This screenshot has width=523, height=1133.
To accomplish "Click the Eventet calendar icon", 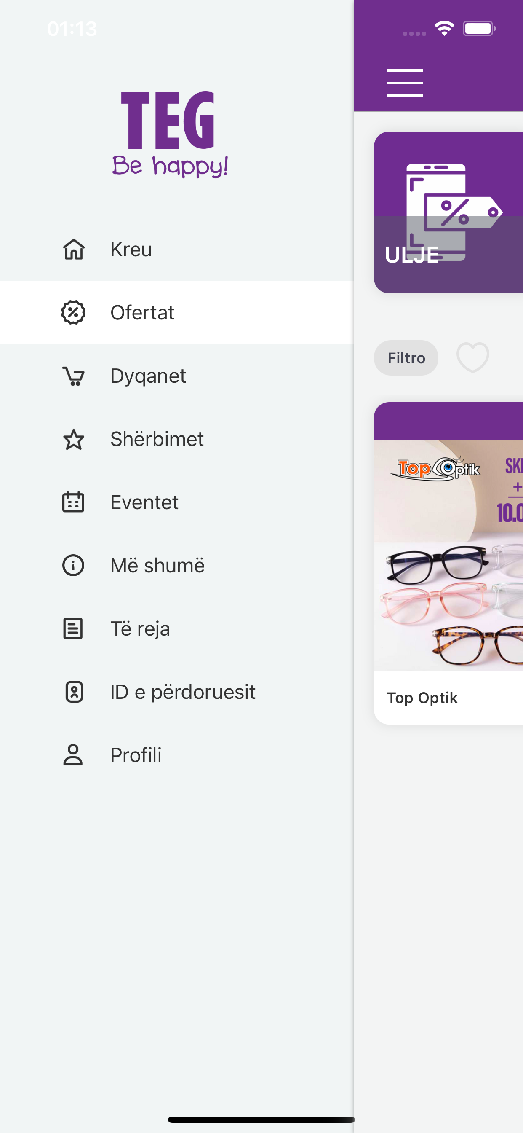I will 73,502.
